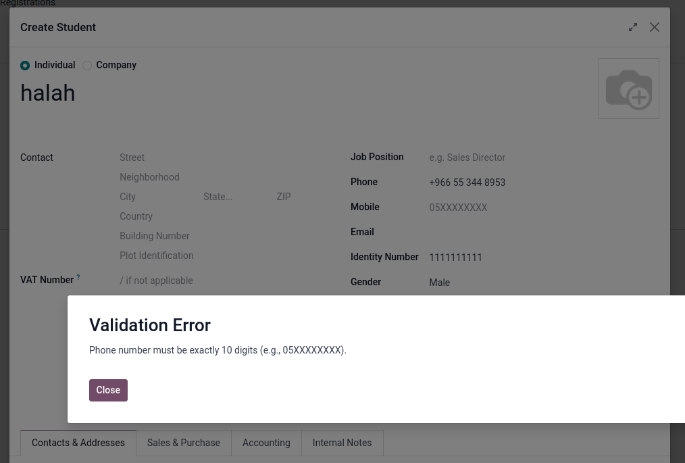Close the Create Student dialog
Screen dimensions: 685x463
(655, 27)
